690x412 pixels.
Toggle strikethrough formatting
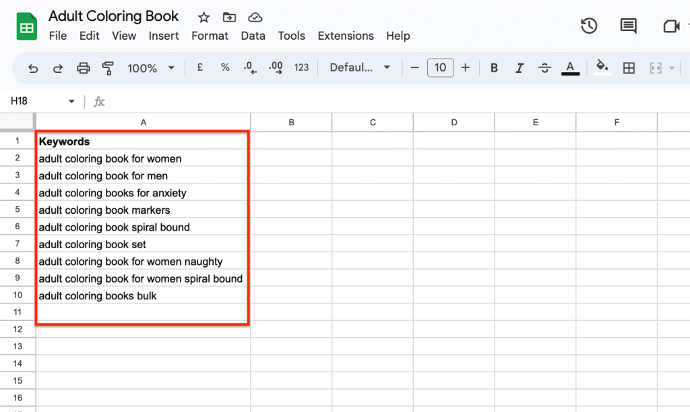544,67
